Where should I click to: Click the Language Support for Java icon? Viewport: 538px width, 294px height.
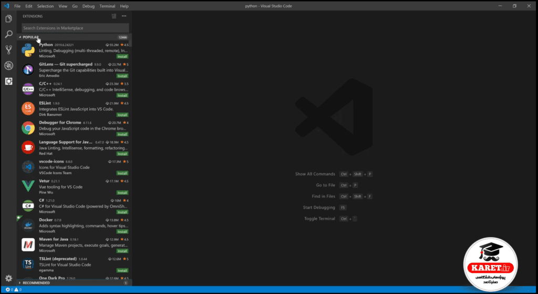(28, 148)
